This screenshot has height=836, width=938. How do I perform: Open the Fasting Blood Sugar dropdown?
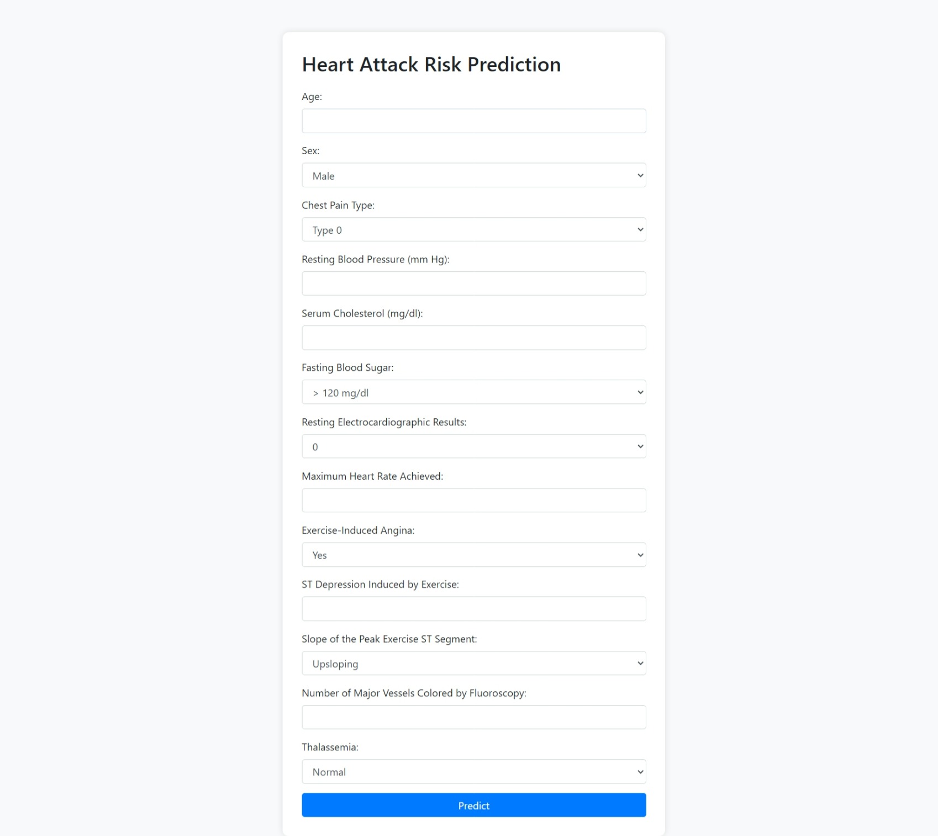473,392
